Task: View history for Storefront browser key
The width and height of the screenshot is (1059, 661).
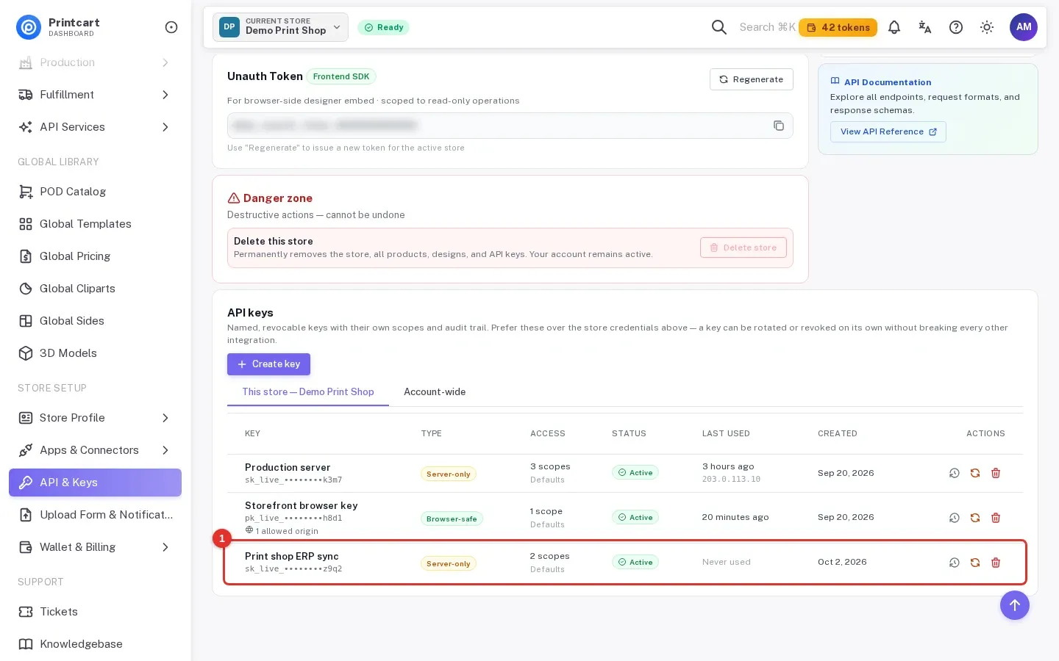Action: [x=955, y=518]
